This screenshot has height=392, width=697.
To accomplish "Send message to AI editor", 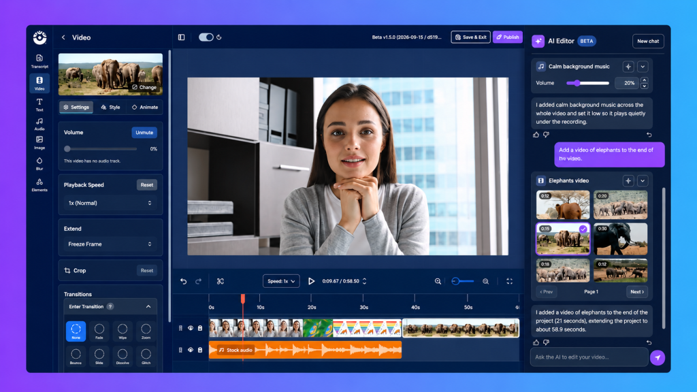I will [658, 357].
